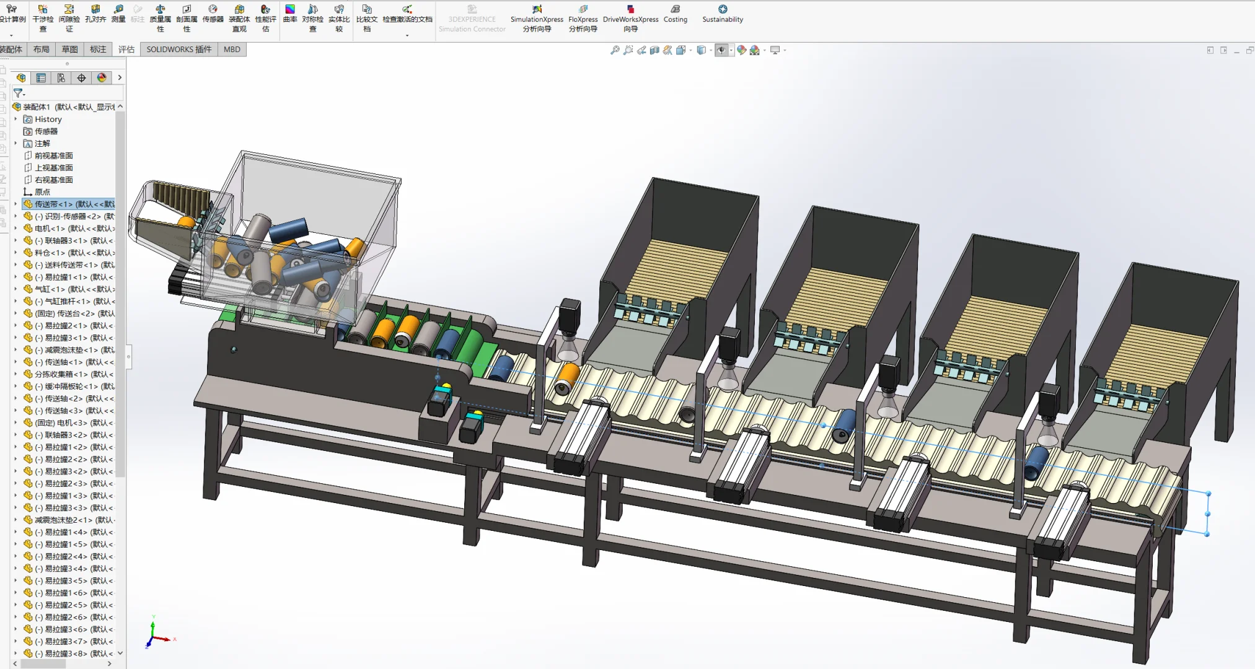Open the DisplayManager color ball tab
The height and width of the screenshot is (669, 1255).
(x=102, y=77)
